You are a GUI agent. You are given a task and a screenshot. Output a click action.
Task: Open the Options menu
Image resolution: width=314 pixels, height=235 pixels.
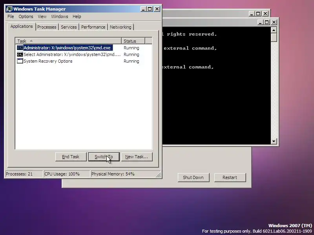point(26,16)
